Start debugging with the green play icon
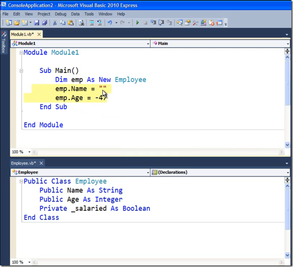Image resolution: width=293 pixels, height=267 pixels. (138, 23)
